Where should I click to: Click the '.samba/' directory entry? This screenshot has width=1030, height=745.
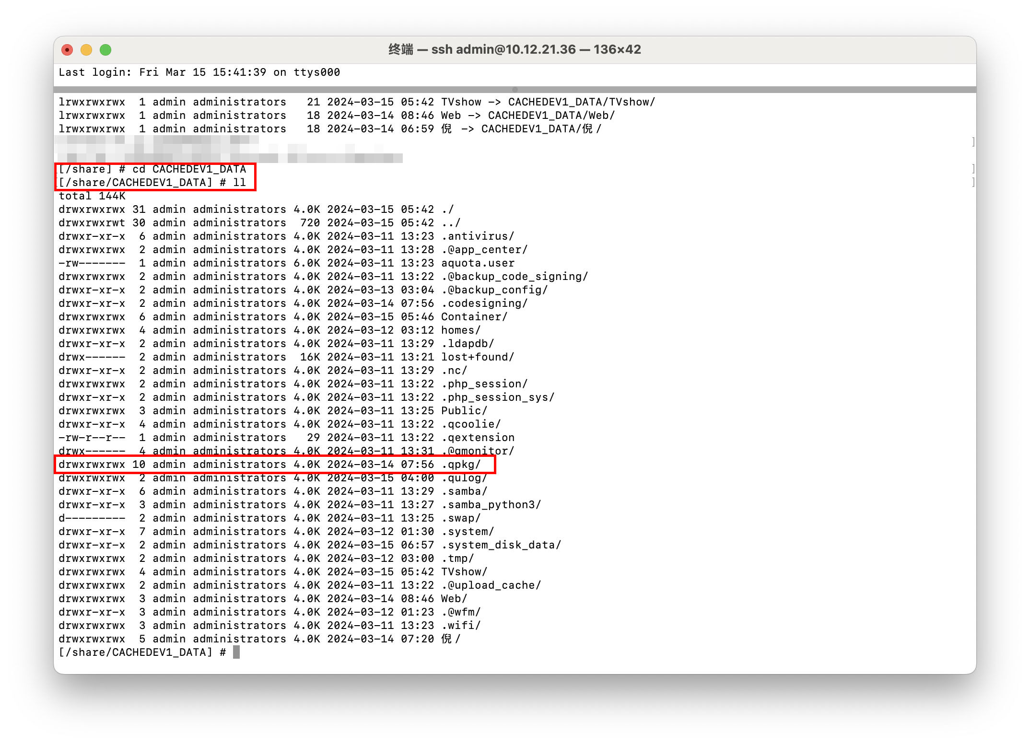coord(464,491)
